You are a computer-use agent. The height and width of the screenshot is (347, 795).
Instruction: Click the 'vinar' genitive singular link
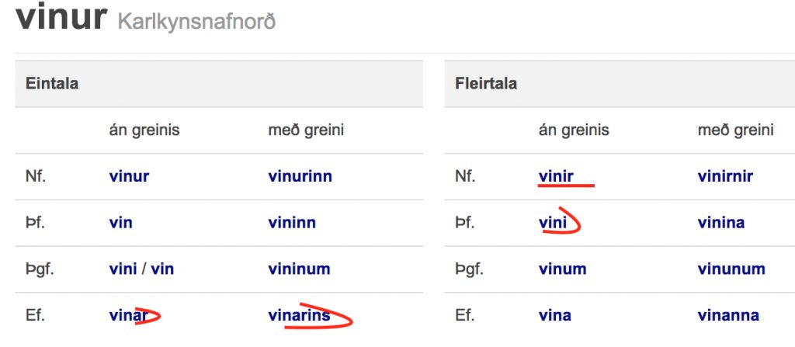pyautogui.click(x=127, y=316)
